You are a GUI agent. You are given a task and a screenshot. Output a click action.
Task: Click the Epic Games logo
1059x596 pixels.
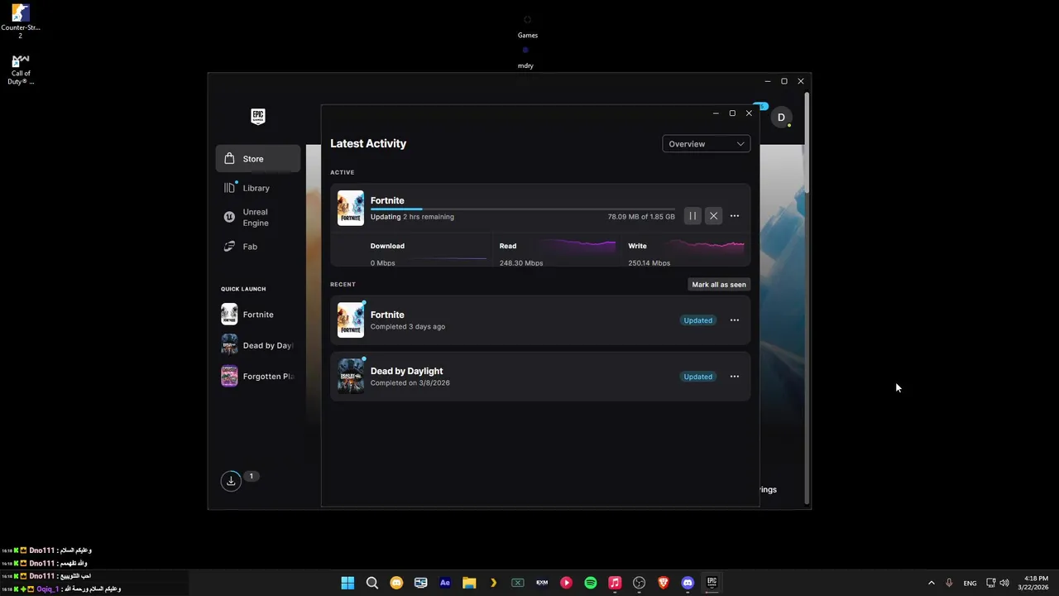coord(258,117)
